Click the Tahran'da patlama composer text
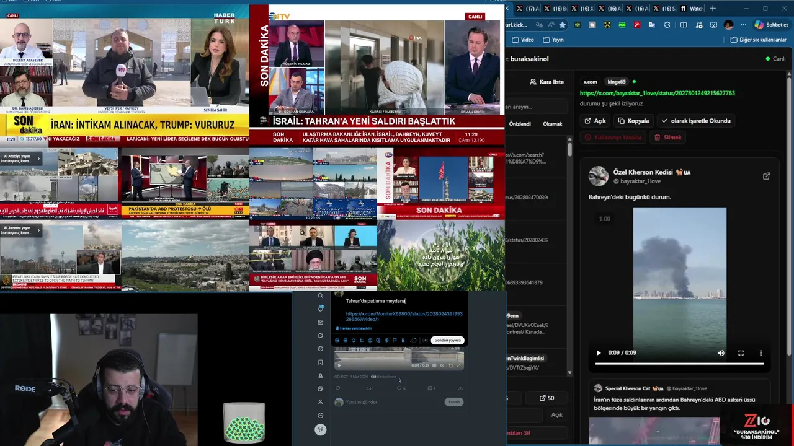The height and width of the screenshot is (446, 794). (375, 301)
